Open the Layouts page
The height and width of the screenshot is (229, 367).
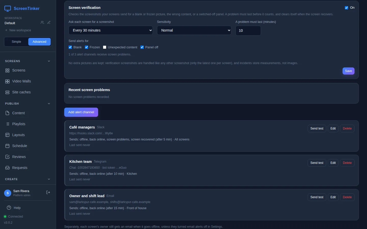pos(28,135)
